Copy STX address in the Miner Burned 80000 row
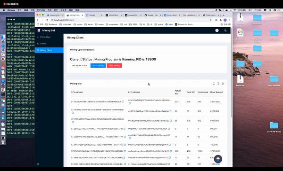 (125, 129)
